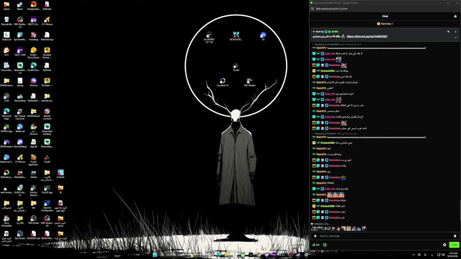Open the NZXT CAM desktop shortcut
This screenshot has width=461, height=259.
pos(20,52)
